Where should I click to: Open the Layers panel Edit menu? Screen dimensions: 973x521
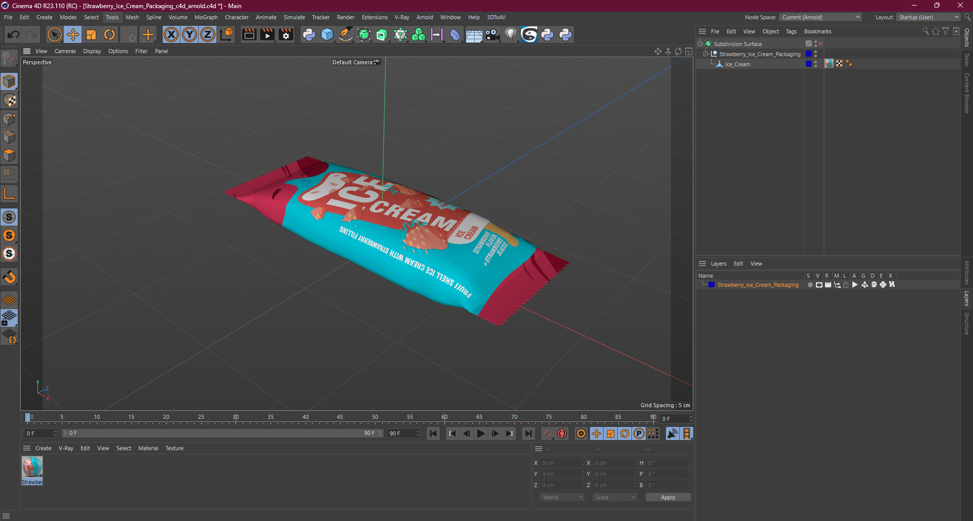[738, 264]
